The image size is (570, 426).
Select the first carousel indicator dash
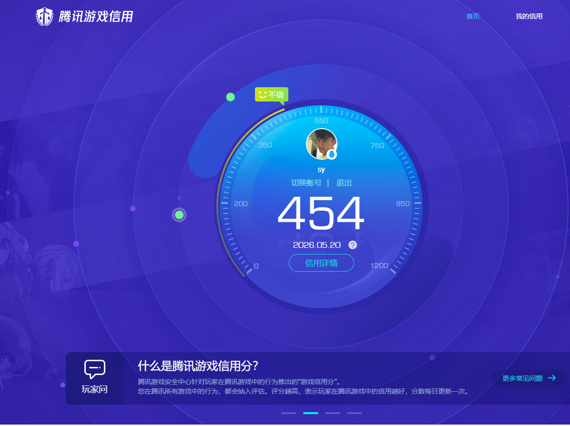coord(289,413)
